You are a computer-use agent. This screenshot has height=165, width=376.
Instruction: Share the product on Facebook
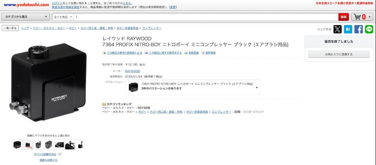(359, 29)
